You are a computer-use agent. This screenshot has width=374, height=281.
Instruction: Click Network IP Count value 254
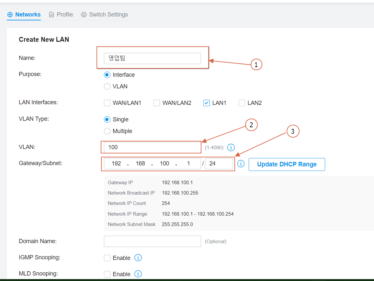166,203
